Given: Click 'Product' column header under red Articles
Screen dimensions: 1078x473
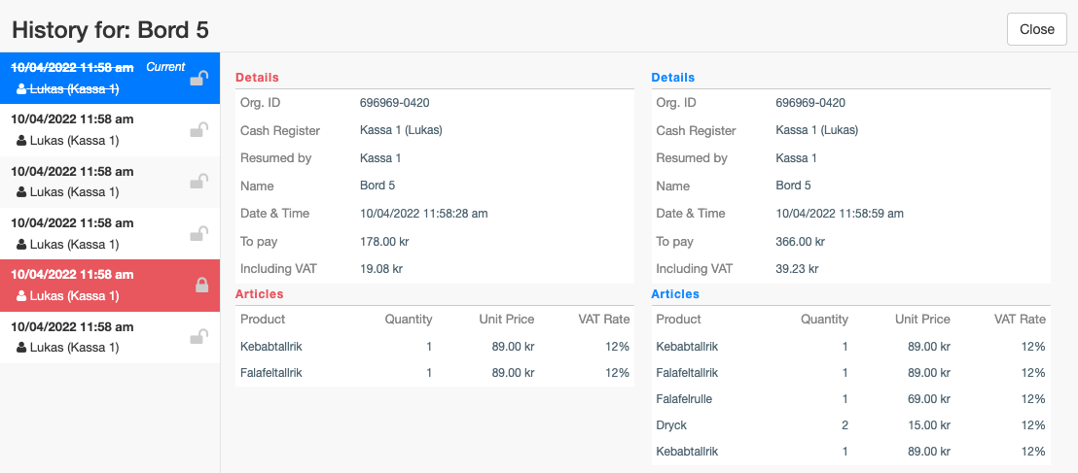Looking at the screenshot, I should coord(263,320).
